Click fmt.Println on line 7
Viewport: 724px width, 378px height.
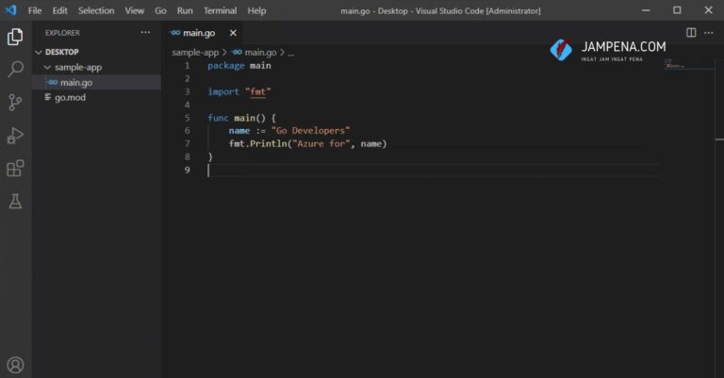coord(258,144)
